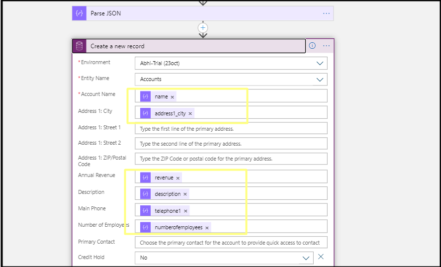Click the plus insert step button

[203, 28]
